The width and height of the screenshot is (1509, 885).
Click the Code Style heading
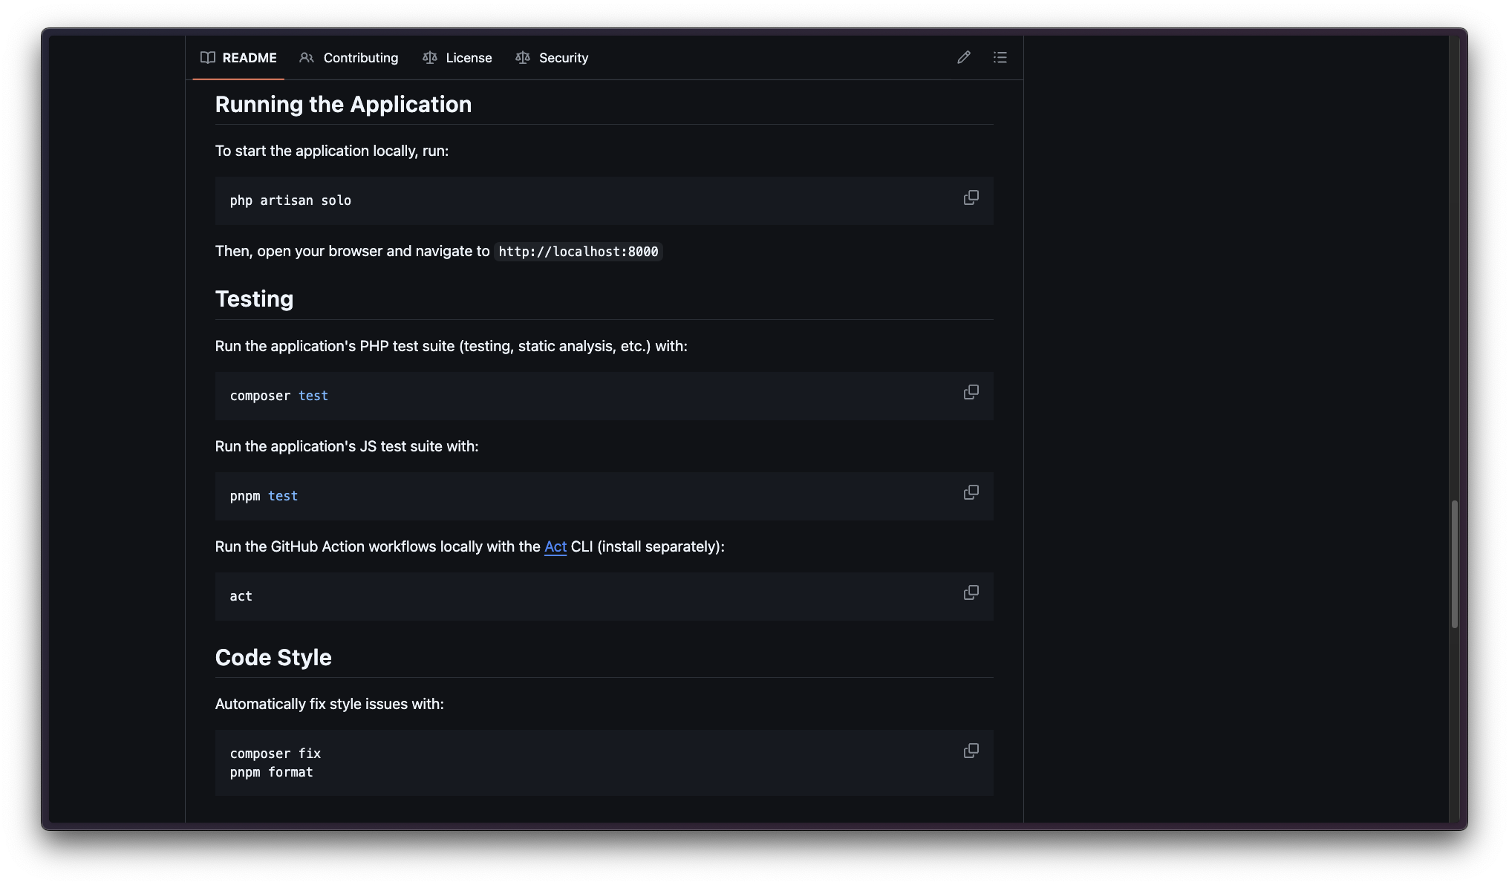pos(273,658)
